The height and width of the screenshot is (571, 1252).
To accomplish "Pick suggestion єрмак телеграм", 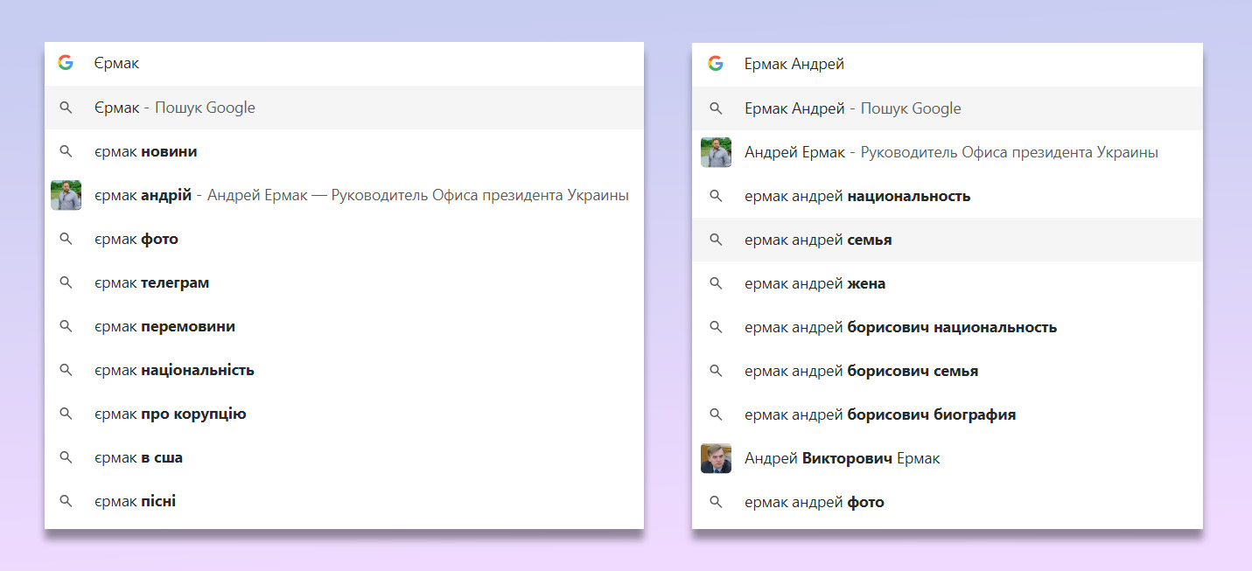I will point(344,282).
